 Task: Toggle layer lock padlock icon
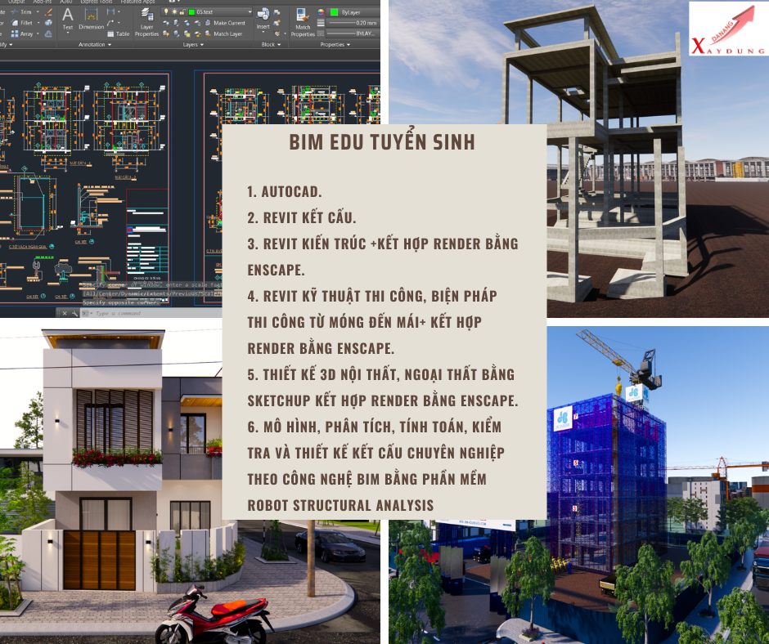pos(182,13)
